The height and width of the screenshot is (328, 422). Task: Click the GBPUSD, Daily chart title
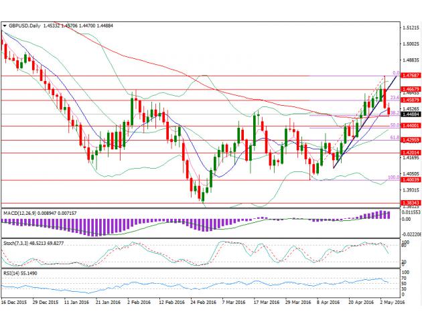[25, 26]
